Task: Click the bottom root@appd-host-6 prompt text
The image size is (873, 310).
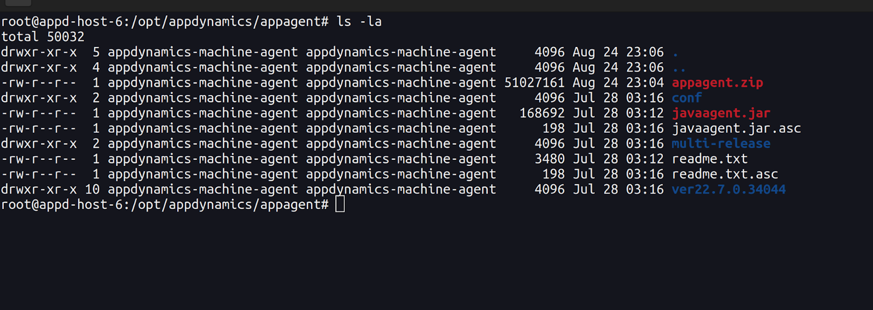Action: (165, 205)
